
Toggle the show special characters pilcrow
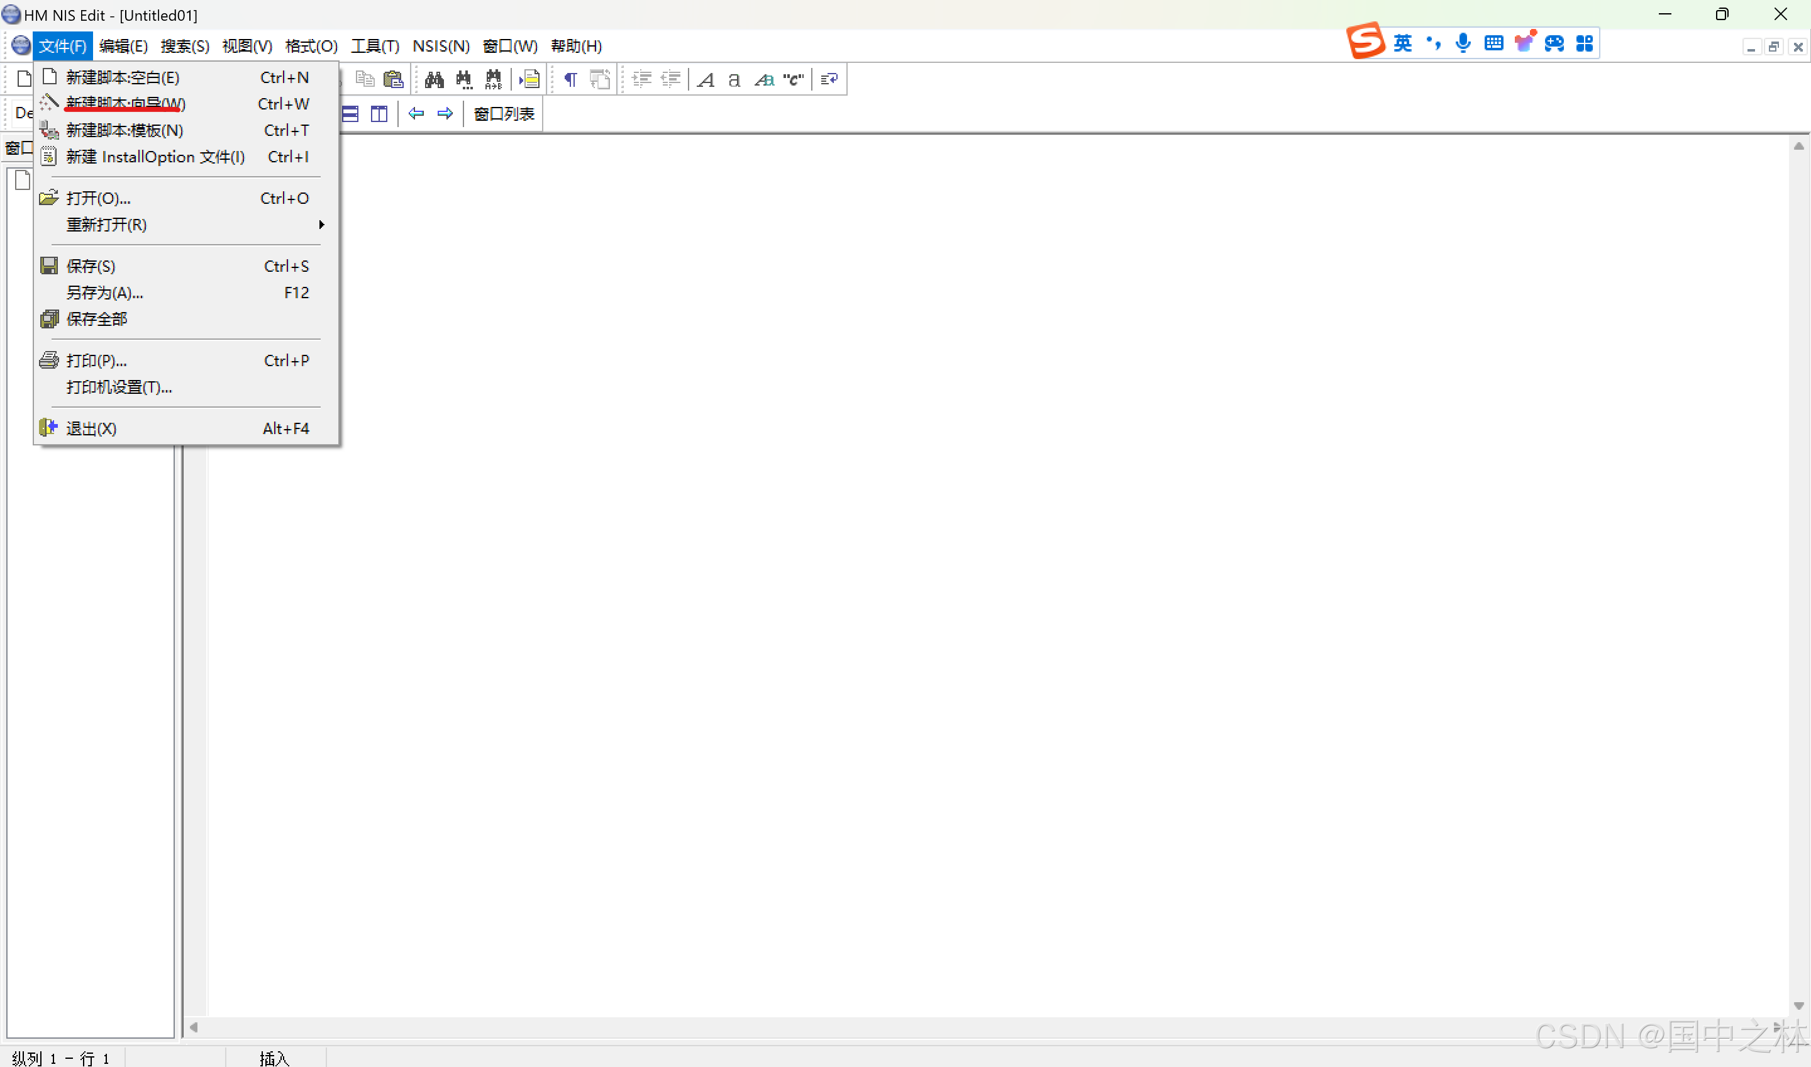[570, 79]
